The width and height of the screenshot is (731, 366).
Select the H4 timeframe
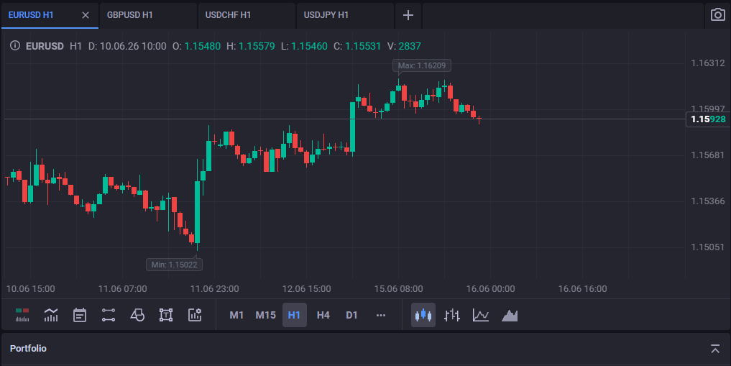[323, 315]
